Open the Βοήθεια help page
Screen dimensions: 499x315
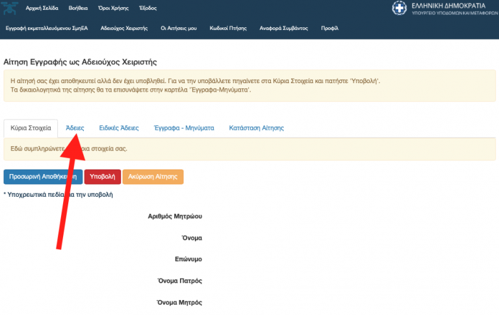(x=78, y=8)
